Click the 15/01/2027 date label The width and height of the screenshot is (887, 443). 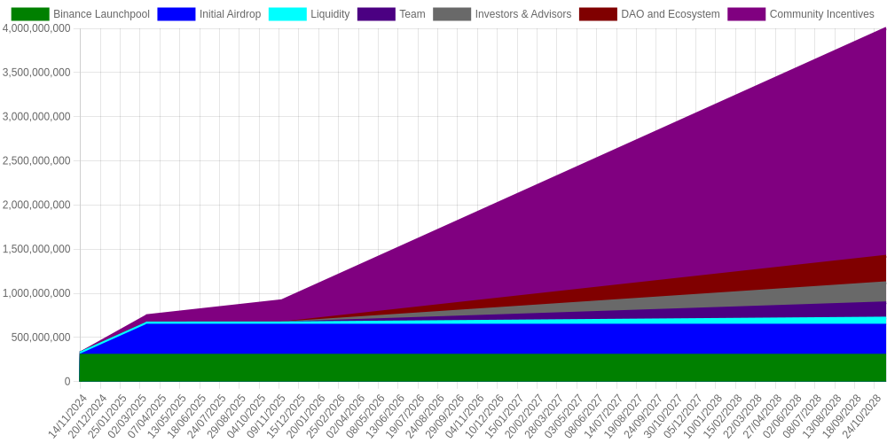[505, 416]
